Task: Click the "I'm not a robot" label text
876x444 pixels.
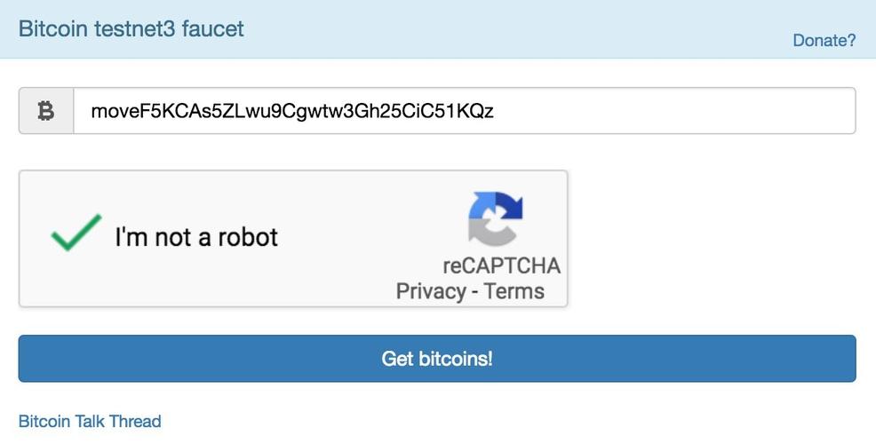Action: (x=195, y=237)
